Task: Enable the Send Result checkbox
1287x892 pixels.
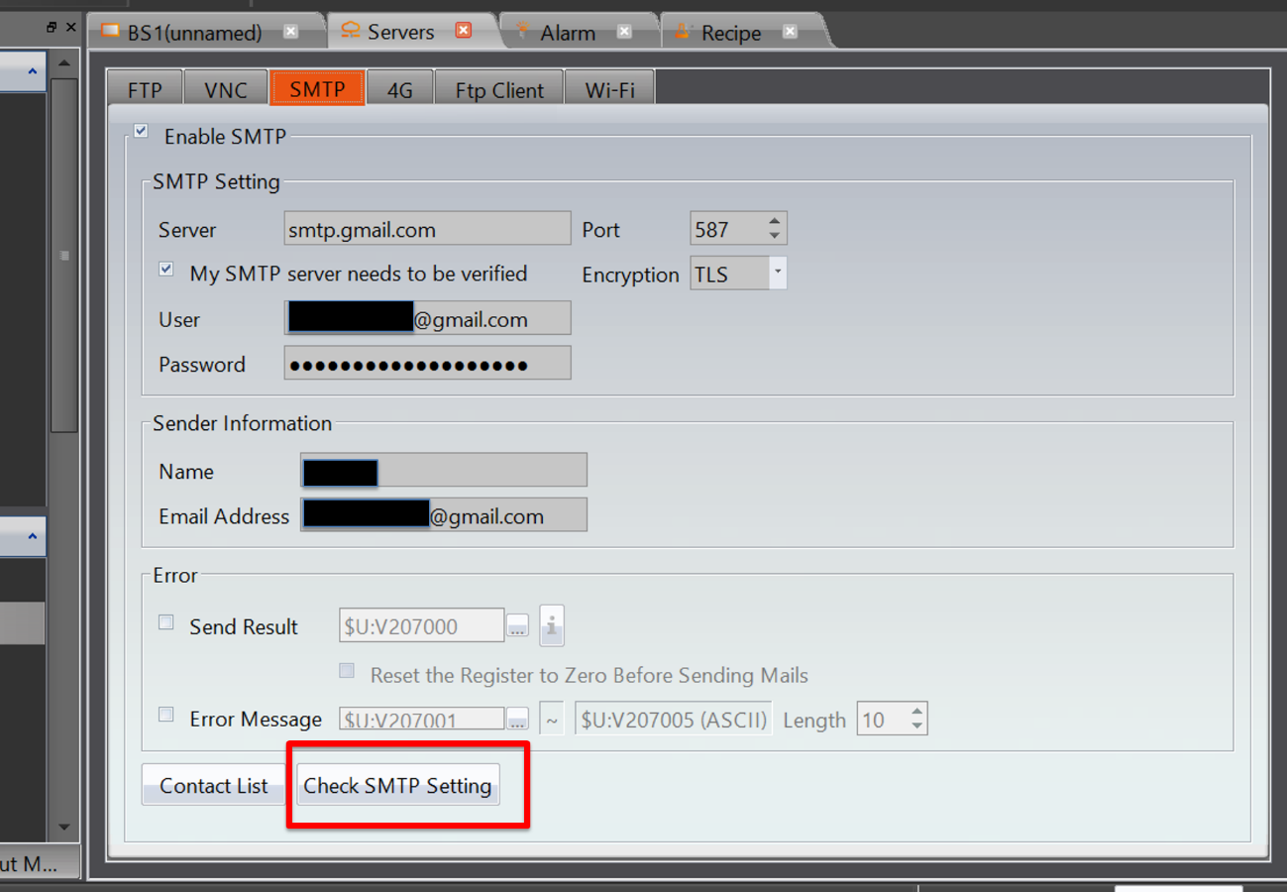Action: (166, 622)
